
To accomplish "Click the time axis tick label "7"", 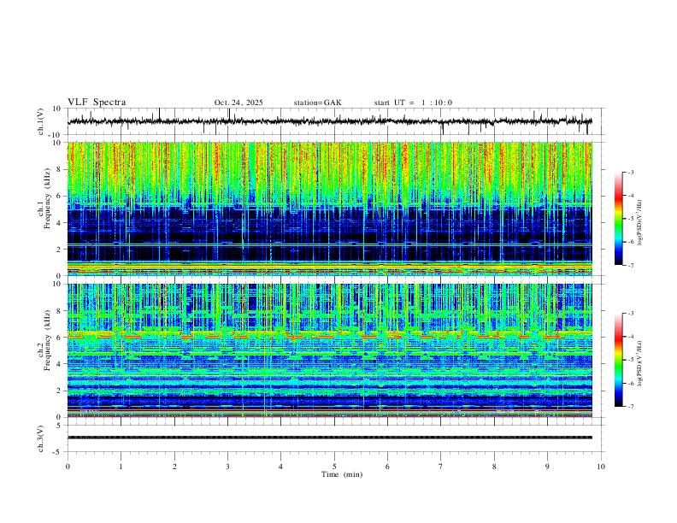I will pos(441,467).
